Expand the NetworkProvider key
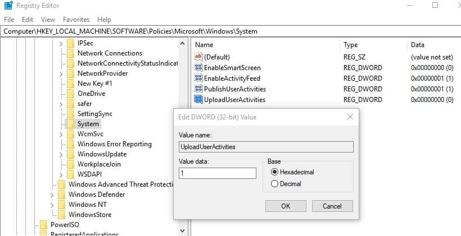 pyautogui.click(x=61, y=74)
